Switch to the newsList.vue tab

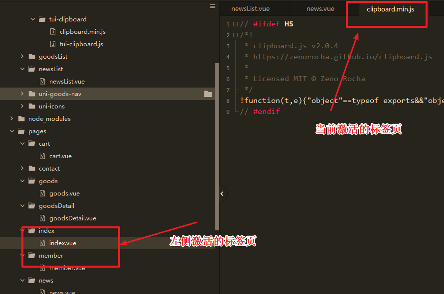pyautogui.click(x=251, y=9)
